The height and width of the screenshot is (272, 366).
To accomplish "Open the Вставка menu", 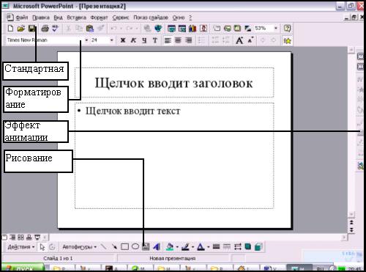I will click(76, 18).
